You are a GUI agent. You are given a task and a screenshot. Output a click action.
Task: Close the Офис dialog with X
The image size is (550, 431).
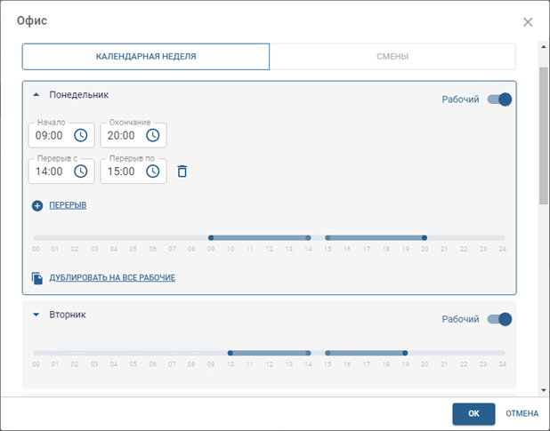[528, 22]
